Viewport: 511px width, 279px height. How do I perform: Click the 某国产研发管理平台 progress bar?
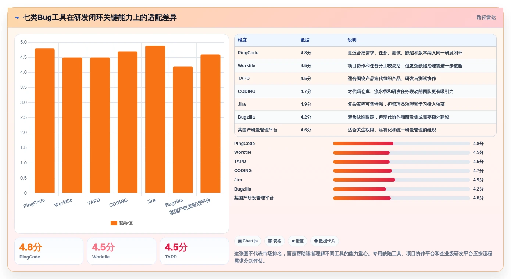401,198
